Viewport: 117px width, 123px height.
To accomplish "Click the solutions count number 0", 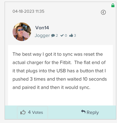I will pos(66,36).
